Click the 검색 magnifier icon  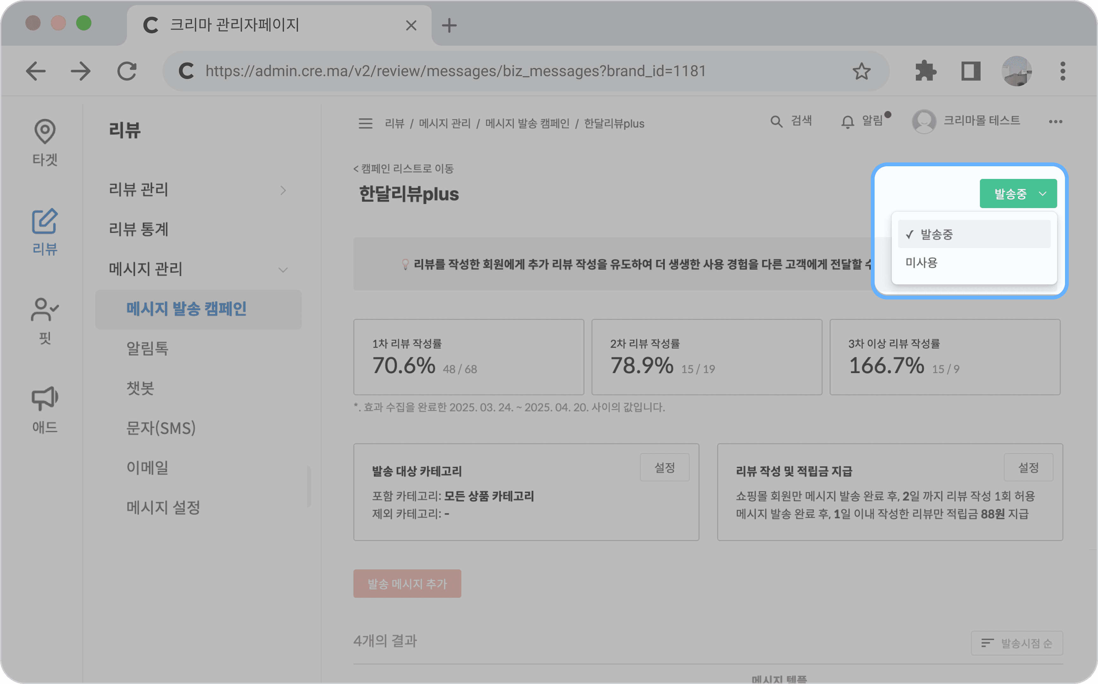coord(776,121)
